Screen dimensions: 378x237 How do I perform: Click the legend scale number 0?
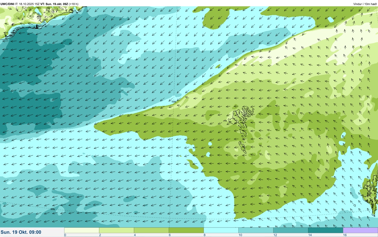pos(65,235)
